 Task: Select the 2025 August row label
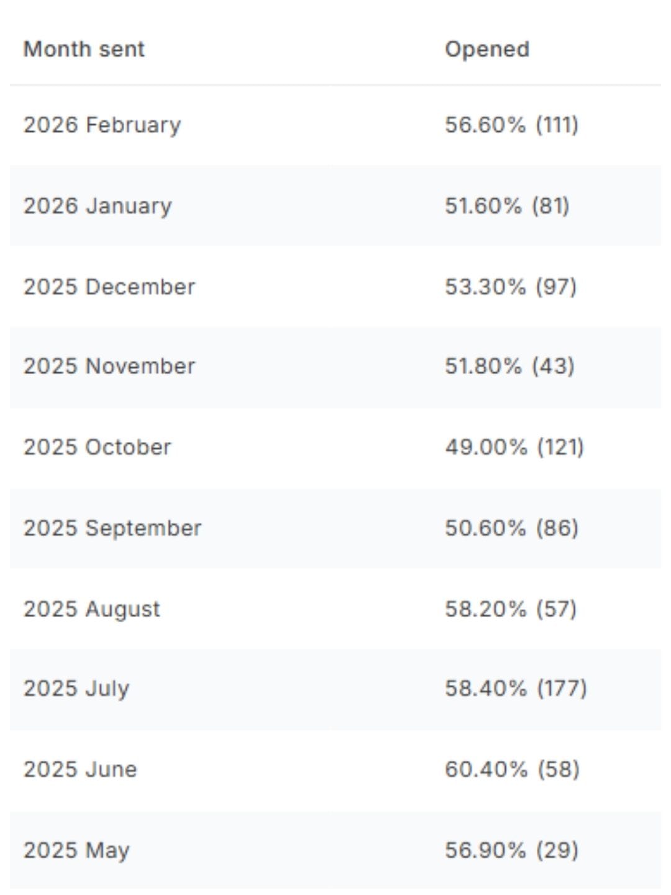click(x=92, y=608)
